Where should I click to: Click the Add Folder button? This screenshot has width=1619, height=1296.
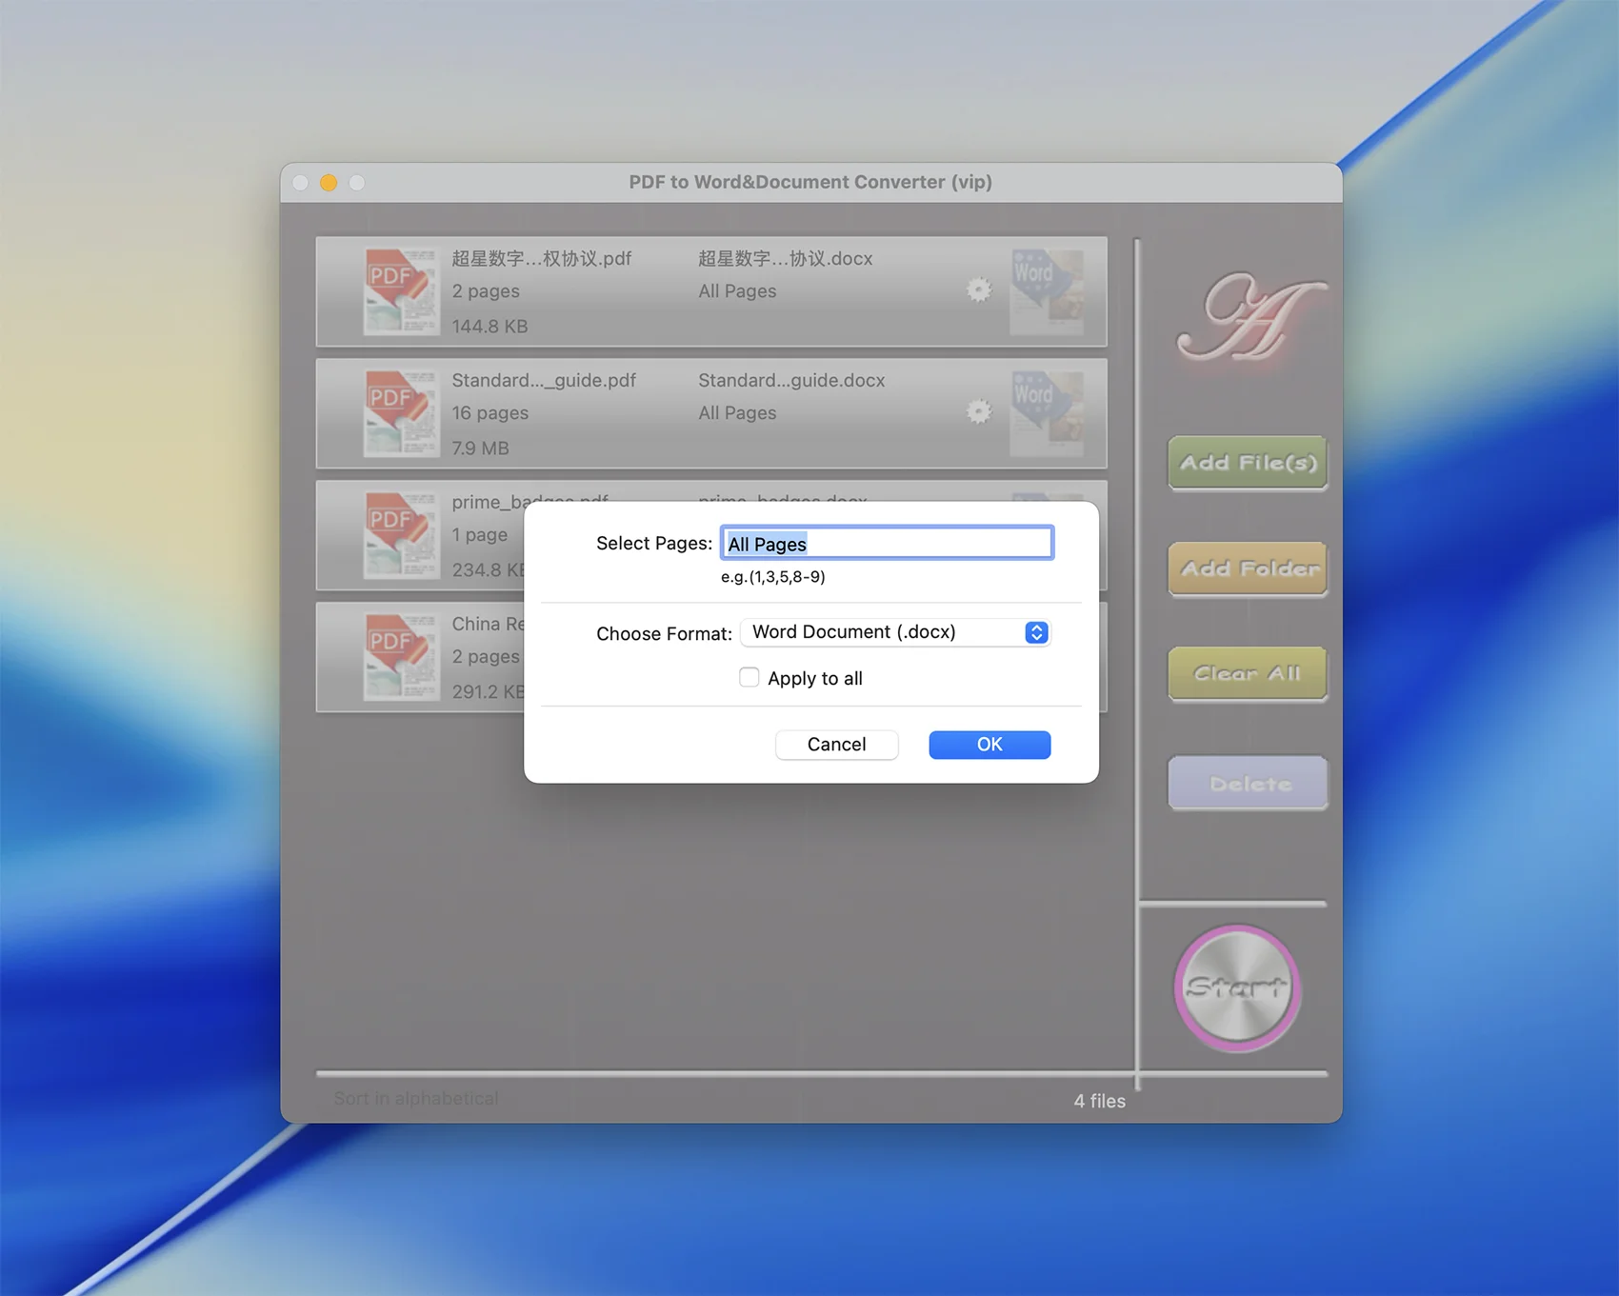[1247, 568]
